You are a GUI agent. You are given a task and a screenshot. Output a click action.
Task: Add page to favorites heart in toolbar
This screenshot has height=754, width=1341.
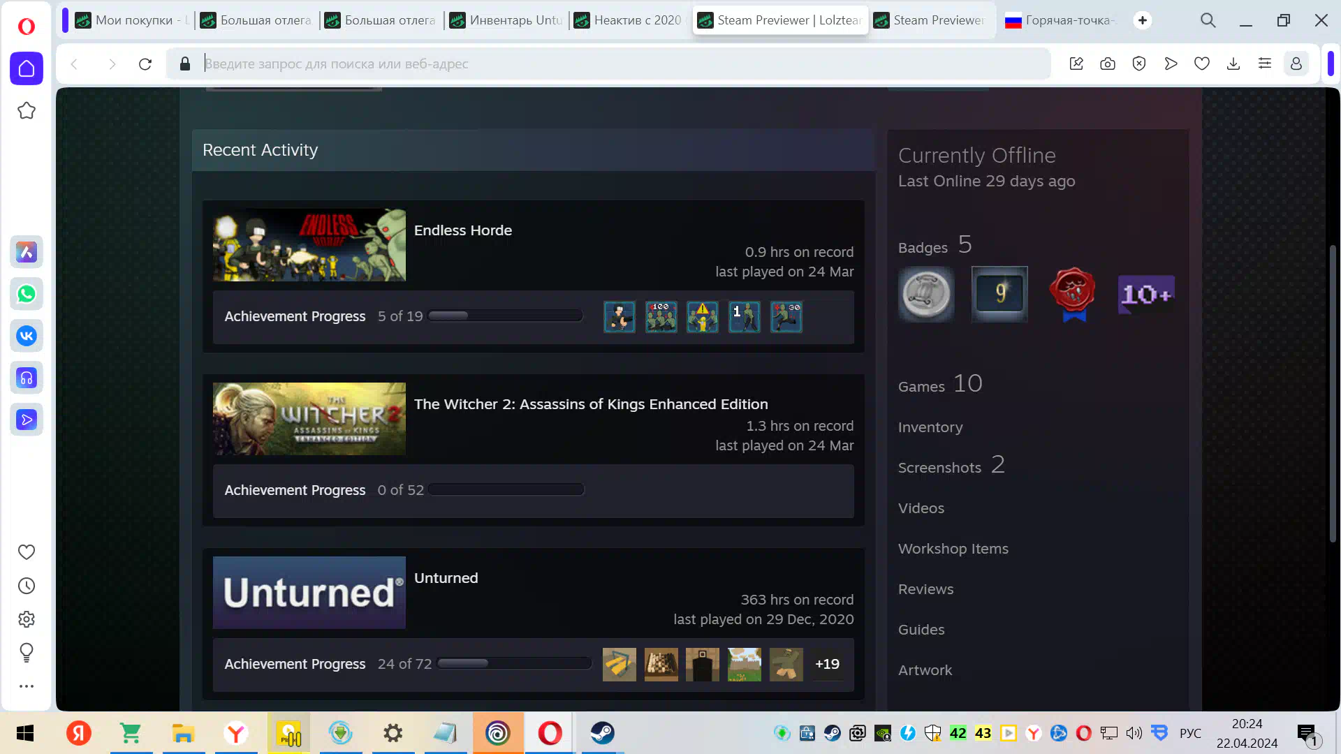pos(1202,64)
